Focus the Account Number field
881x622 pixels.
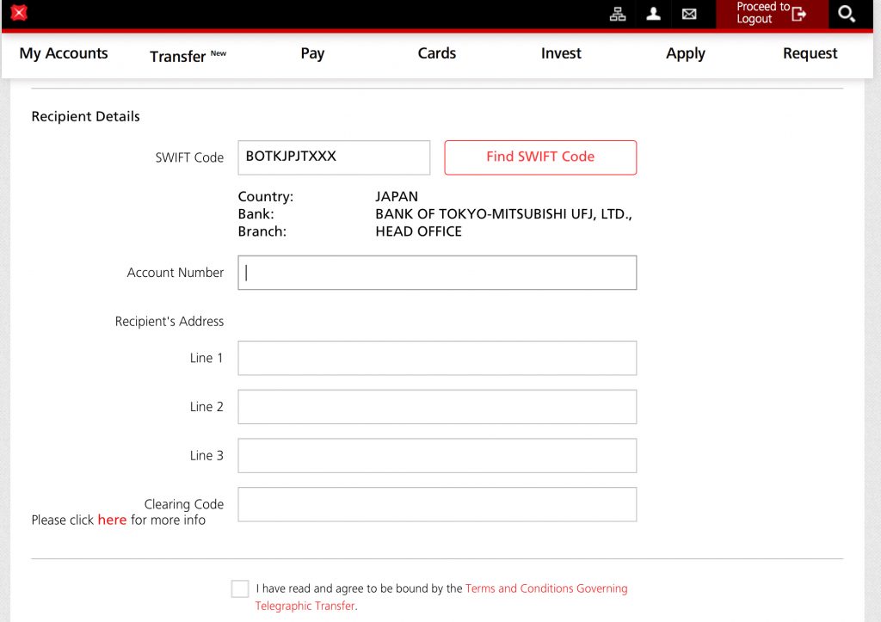coord(437,273)
